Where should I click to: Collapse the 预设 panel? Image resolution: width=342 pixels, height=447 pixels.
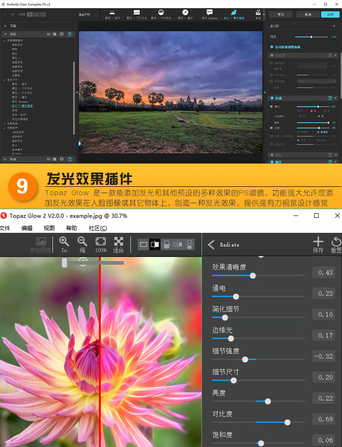(5, 34)
